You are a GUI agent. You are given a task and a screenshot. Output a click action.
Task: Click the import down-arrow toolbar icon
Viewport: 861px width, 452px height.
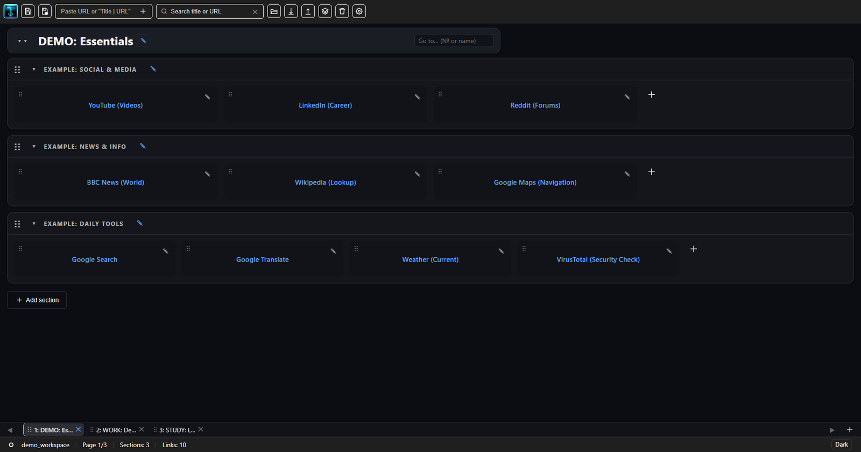(x=291, y=11)
